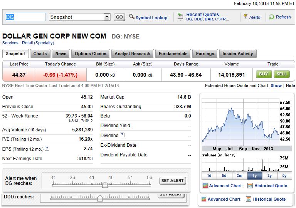Click the ticker symbol input field
The image size is (296, 208).
[25, 17]
